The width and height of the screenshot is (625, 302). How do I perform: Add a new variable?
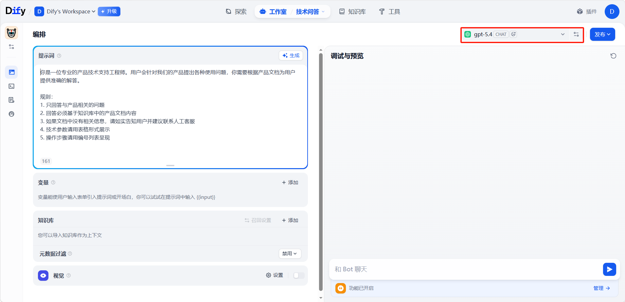click(290, 183)
